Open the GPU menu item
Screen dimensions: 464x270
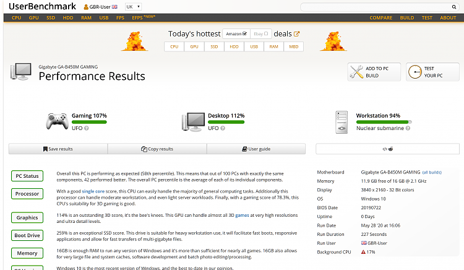click(34, 18)
